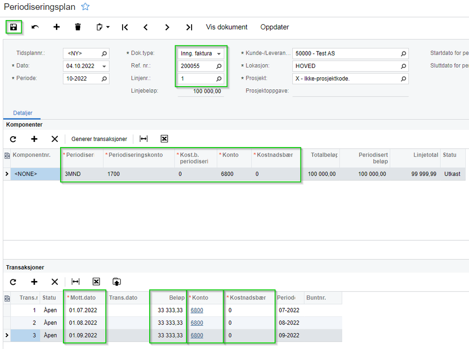
Task: Delete the record with the trash icon
Action: pyautogui.click(x=78, y=27)
